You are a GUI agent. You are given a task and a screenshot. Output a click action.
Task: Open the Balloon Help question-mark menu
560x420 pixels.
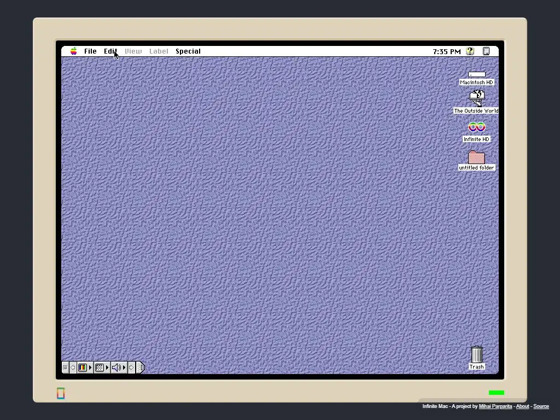coord(470,51)
